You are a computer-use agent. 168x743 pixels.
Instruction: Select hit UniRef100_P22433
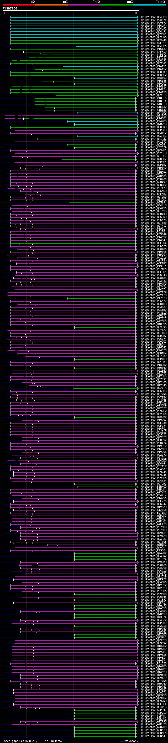point(154,281)
